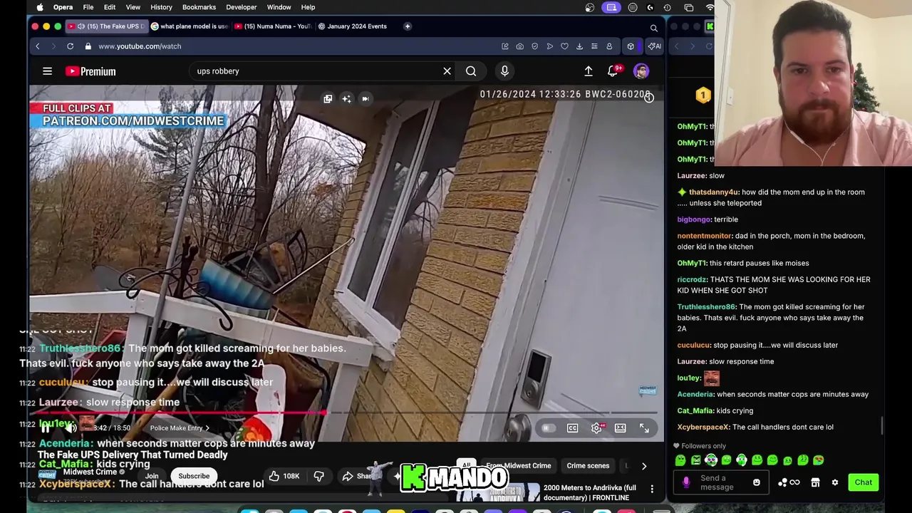Viewport: 912px width, 513px height.
Task: Open YouTube notifications bell
Action: (613, 71)
